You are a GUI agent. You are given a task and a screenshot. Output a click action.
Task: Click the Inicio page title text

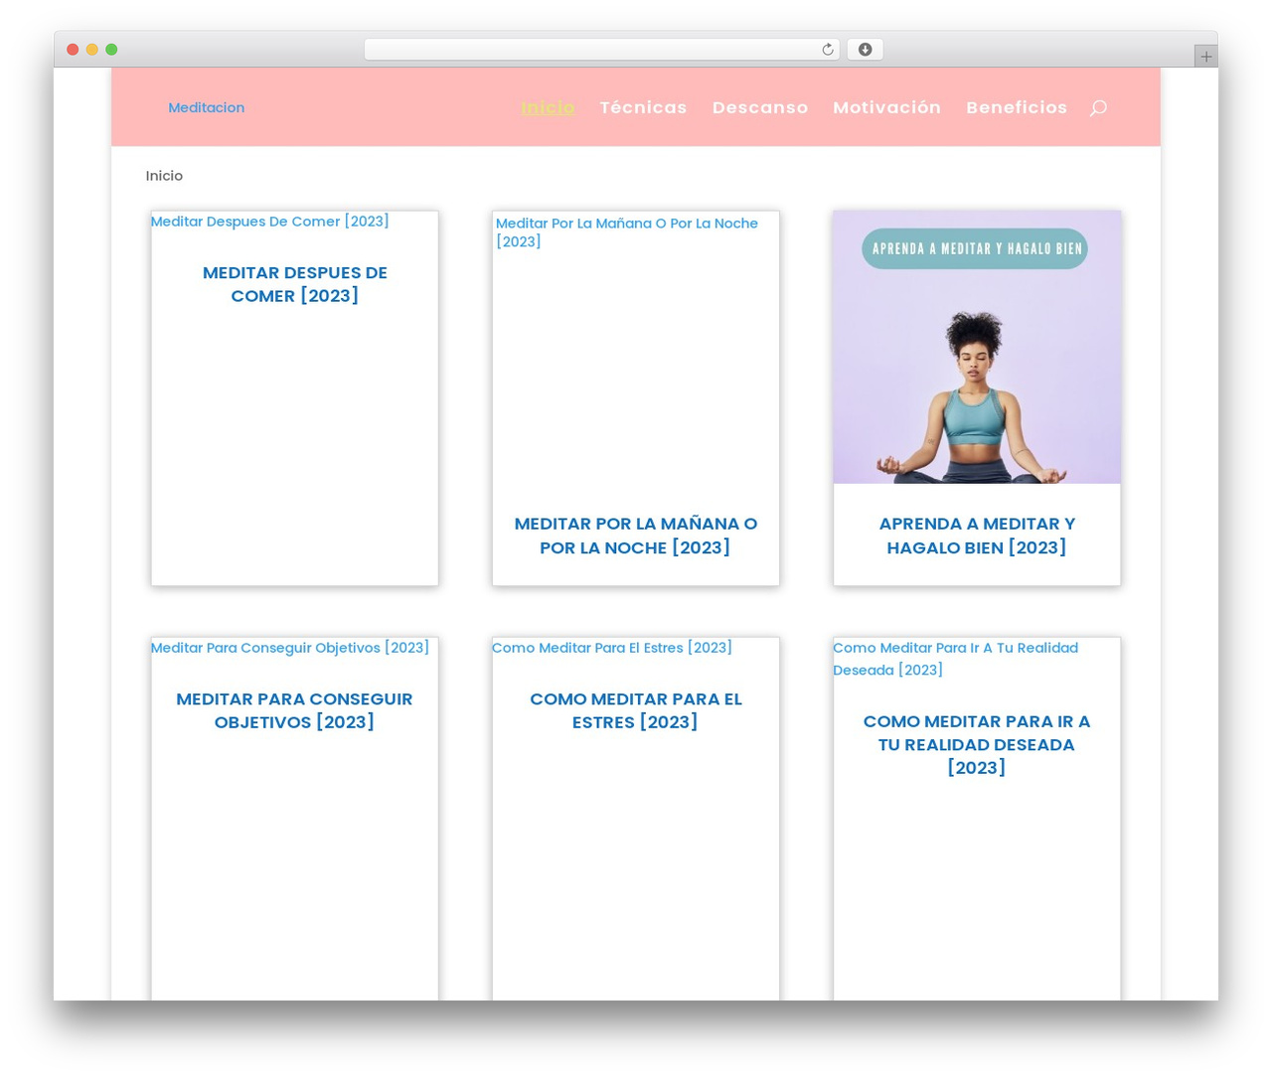pyautogui.click(x=164, y=176)
